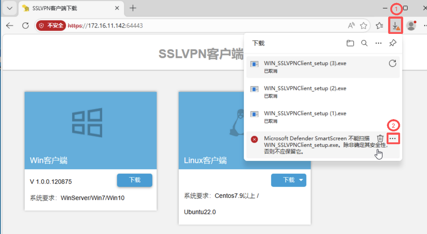Pin the downloads panel
Screen dimensions: 427x234
393,43
